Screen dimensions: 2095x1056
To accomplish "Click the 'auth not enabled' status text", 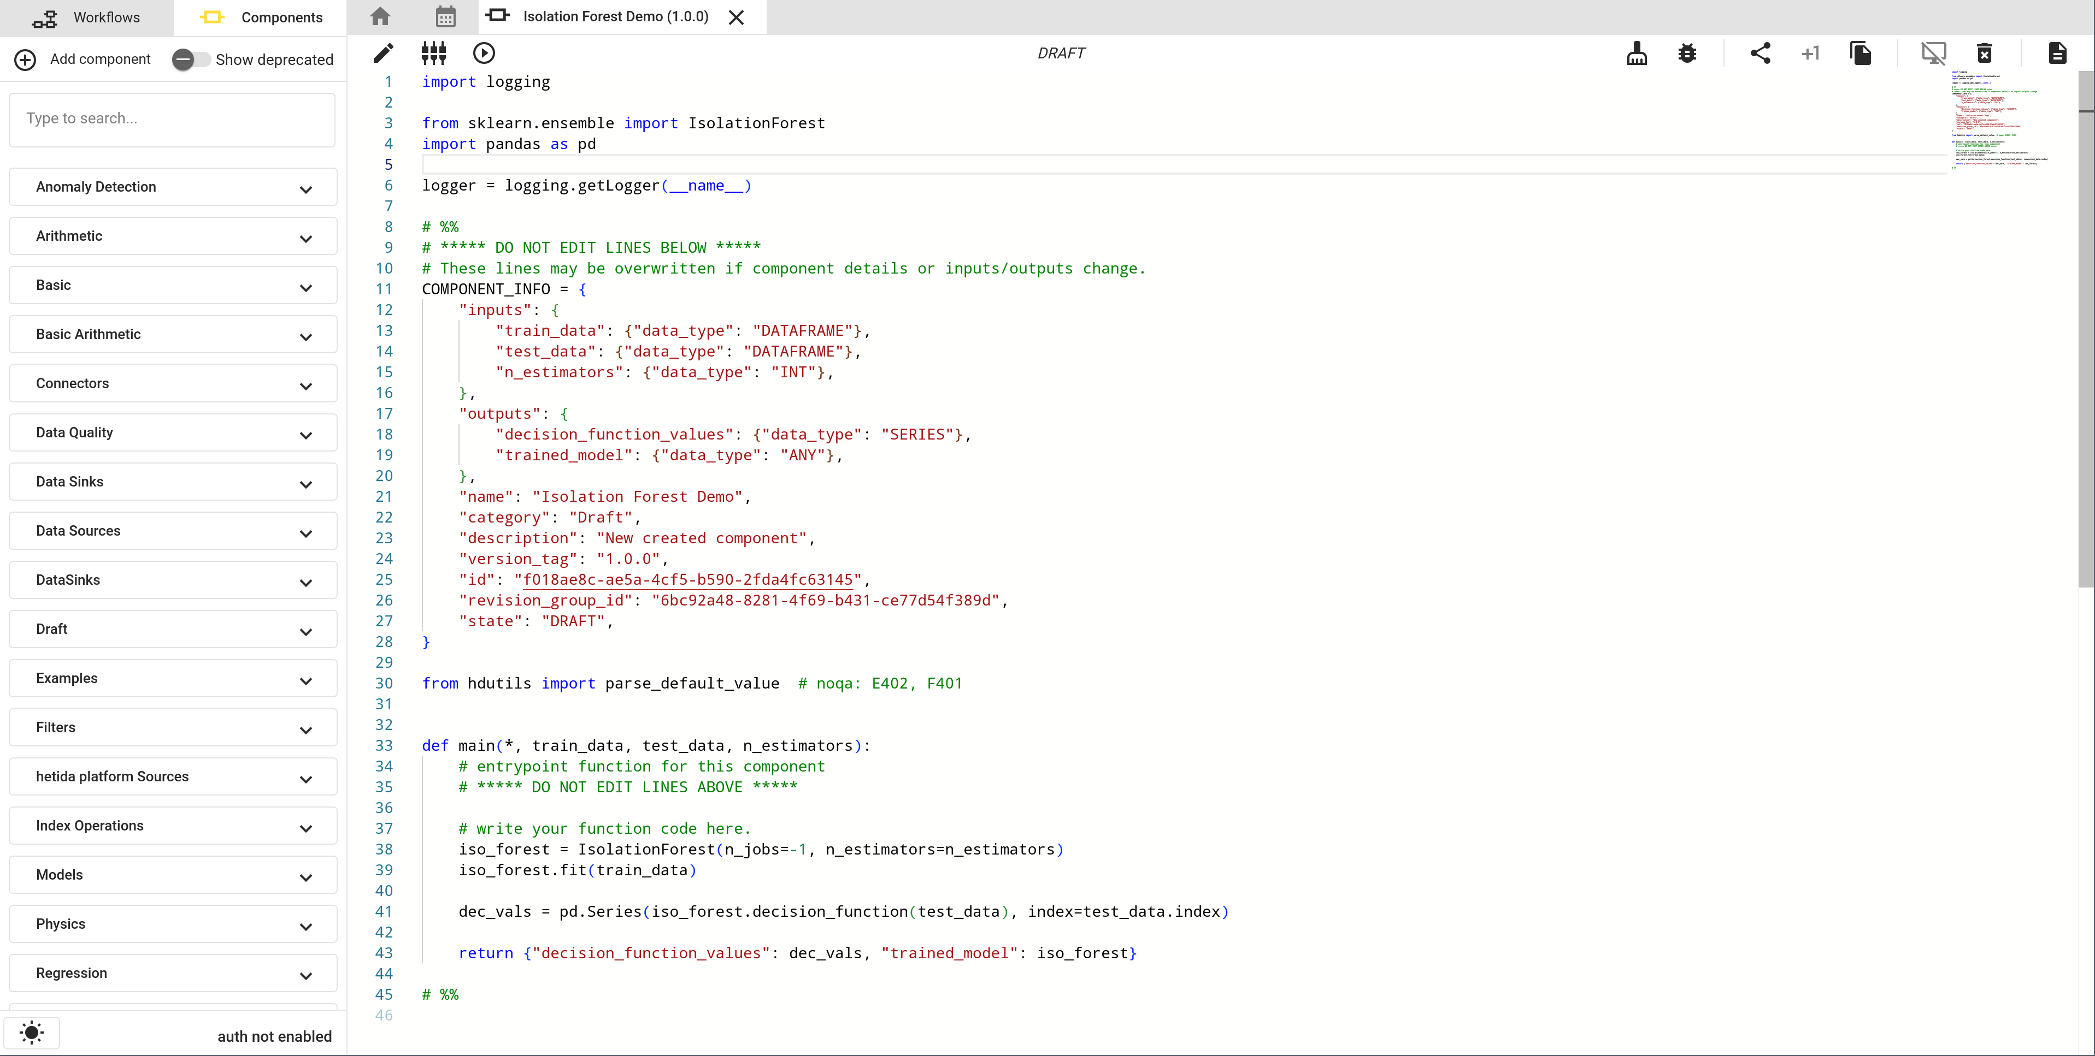I will [x=274, y=1036].
